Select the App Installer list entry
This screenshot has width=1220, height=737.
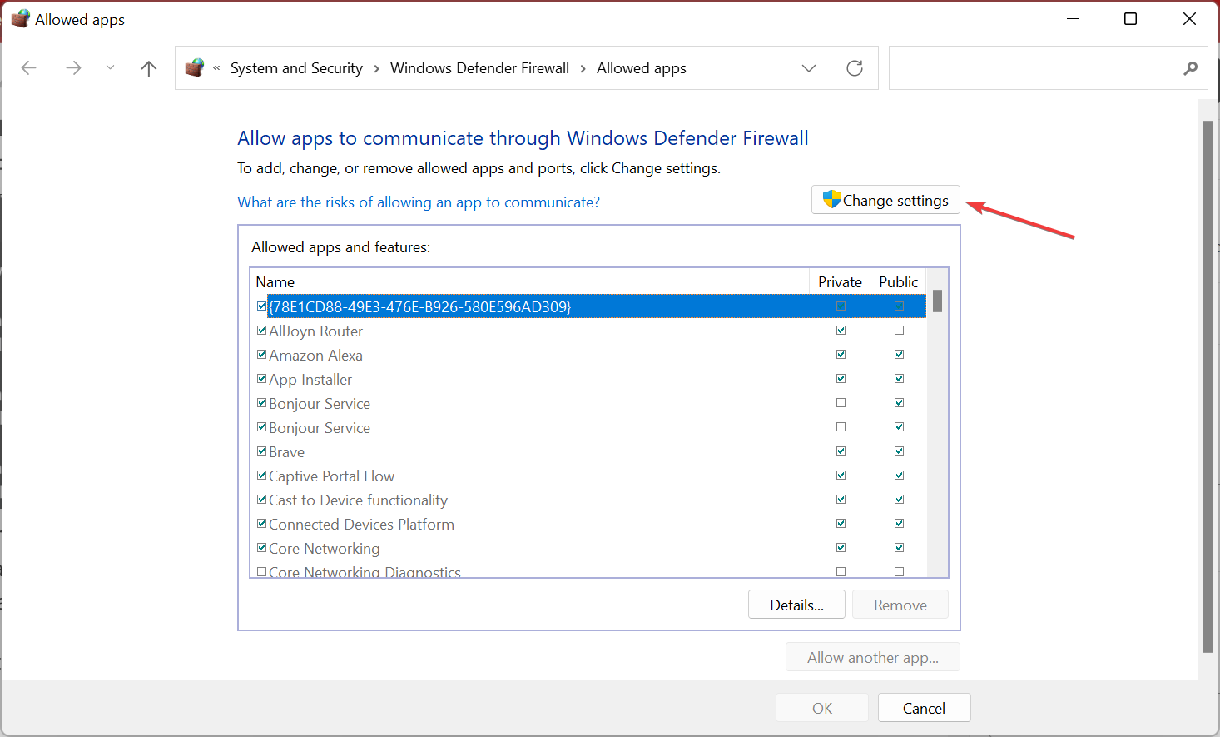tap(588, 379)
